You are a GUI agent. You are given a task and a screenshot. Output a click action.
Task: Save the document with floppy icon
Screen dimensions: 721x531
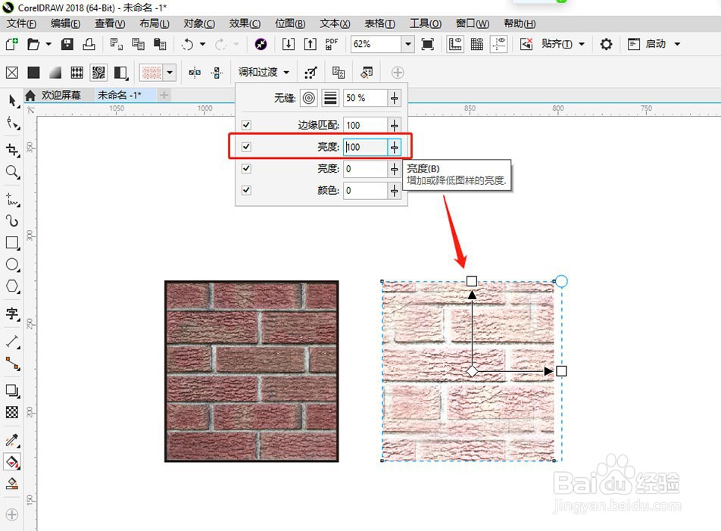click(67, 44)
